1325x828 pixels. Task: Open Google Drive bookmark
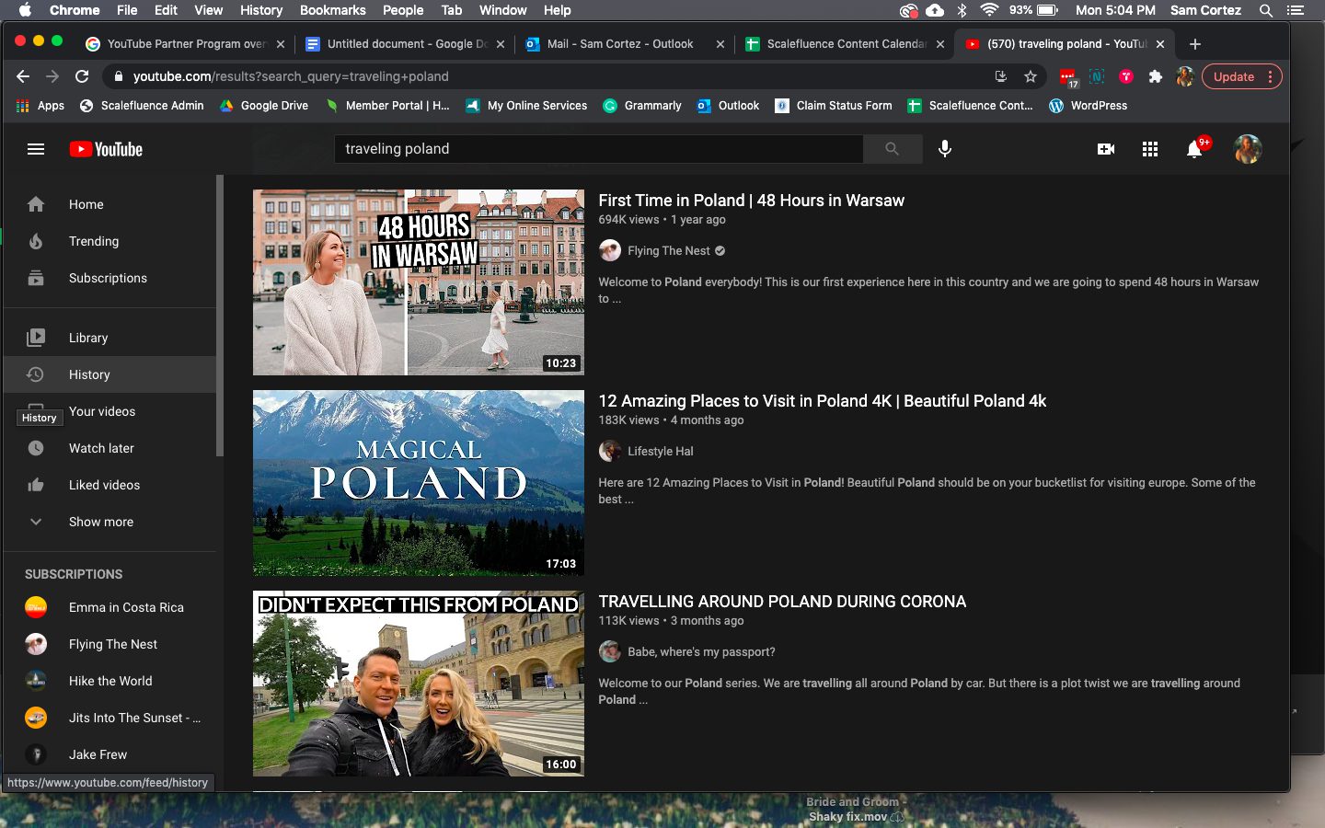pos(264,106)
